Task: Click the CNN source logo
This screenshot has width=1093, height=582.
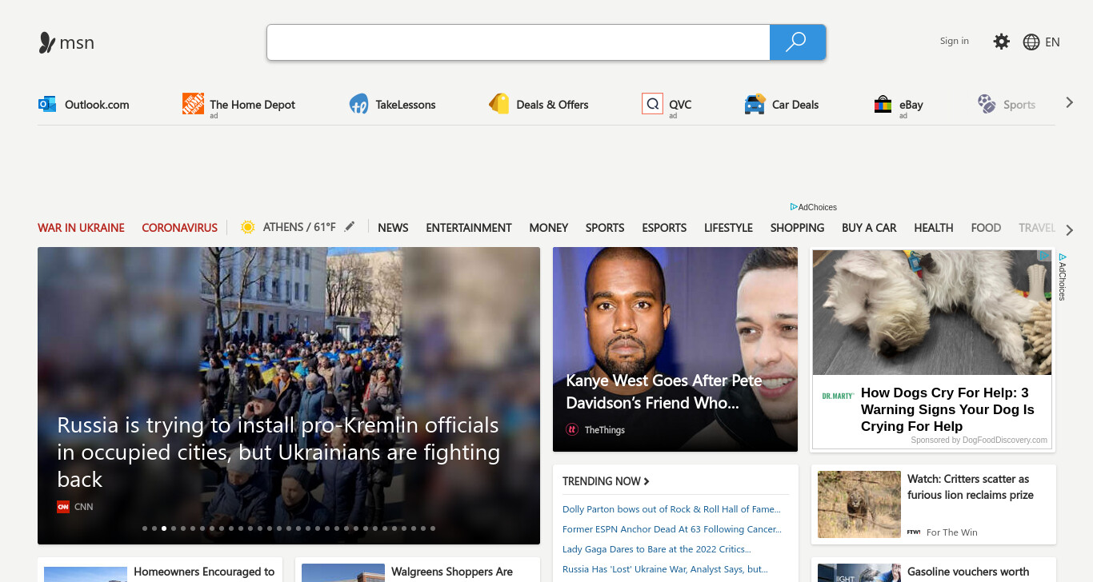Action: click(63, 506)
